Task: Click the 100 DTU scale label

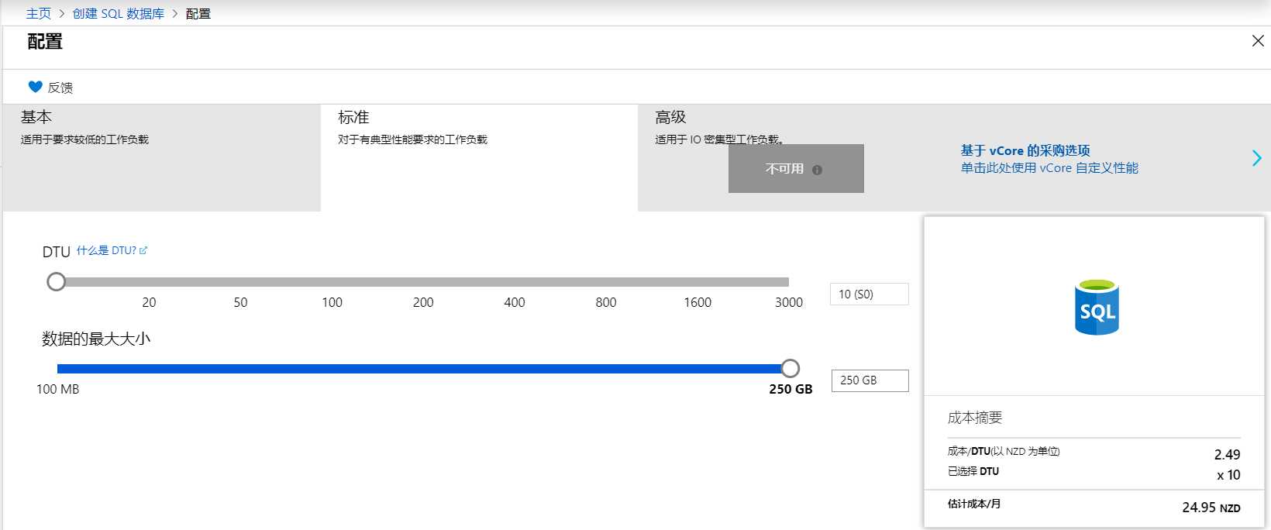Action: [x=332, y=302]
